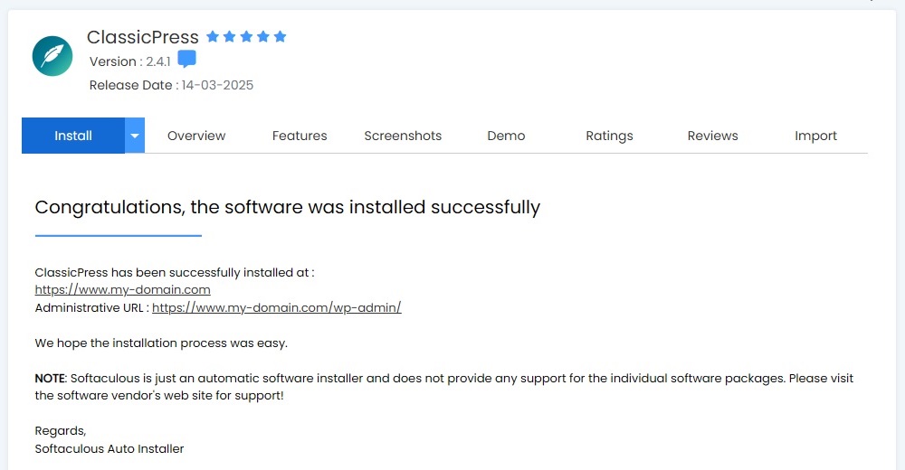Screen dimensions: 905x470
Task: Switch to the Overview tab
Action: pyautogui.click(x=196, y=136)
